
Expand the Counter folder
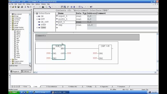pyautogui.click(x=11, y=22)
